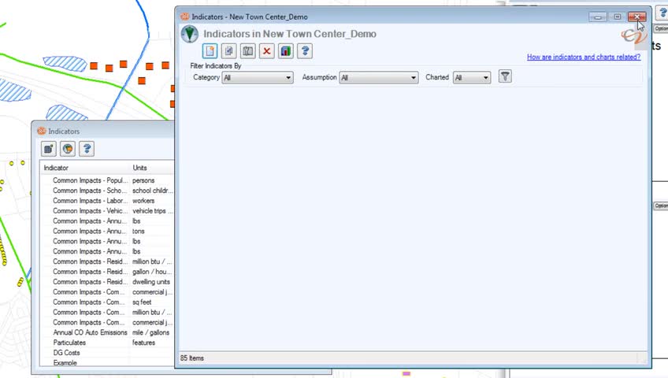The height and width of the screenshot is (378, 668).
Task: Select 'Common Impacts - Popul...' row
Action: pos(107,180)
